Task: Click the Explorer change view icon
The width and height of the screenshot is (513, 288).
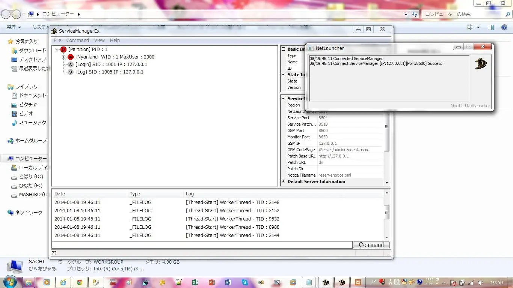Action: pyautogui.click(x=470, y=27)
